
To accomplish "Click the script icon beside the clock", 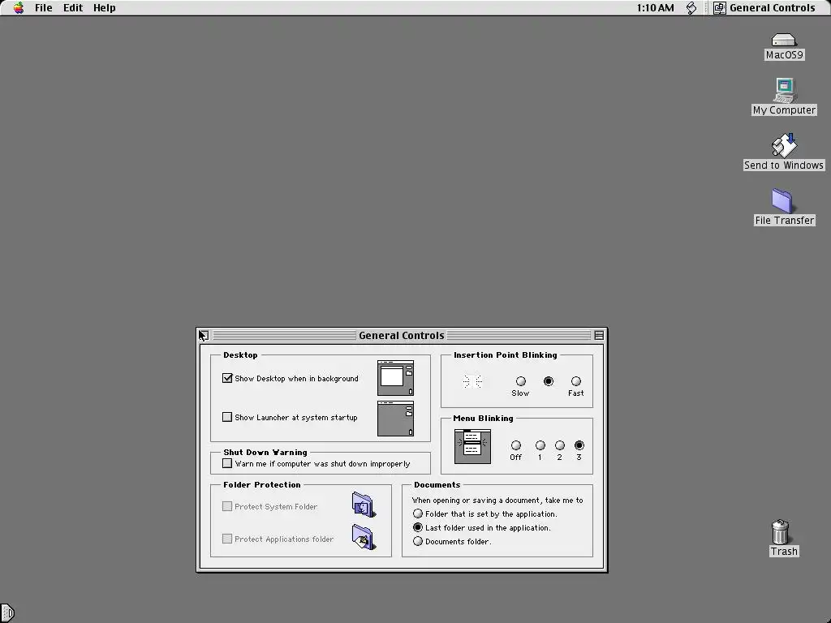I will click(x=691, y=8).
